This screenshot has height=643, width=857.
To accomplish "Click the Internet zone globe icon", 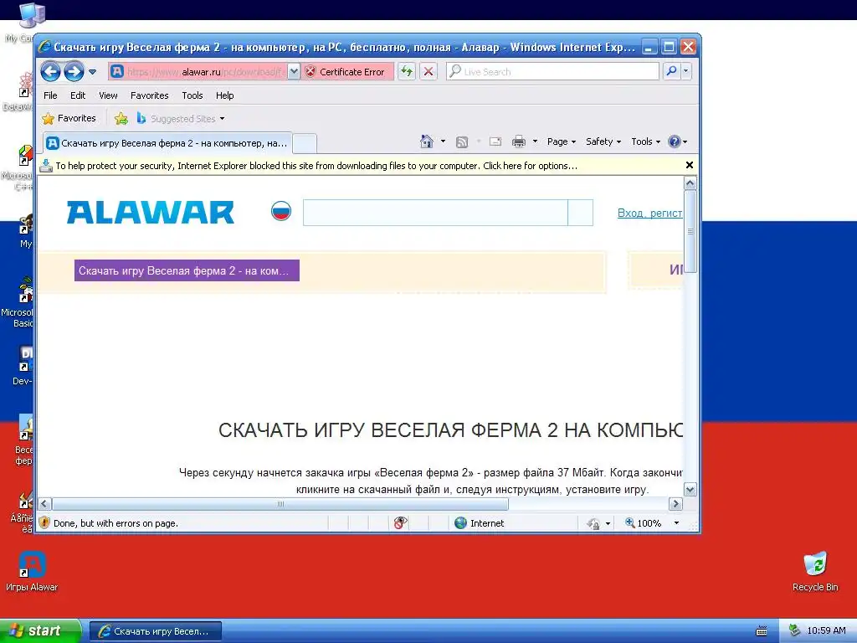I will click(461, 523).
